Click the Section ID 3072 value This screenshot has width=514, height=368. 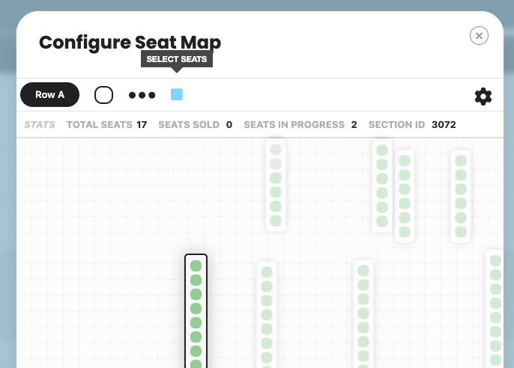tap(444, 125)
